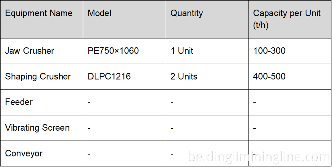
Task: Select the Shaping Crusher cell
Action: click(38, 77)
